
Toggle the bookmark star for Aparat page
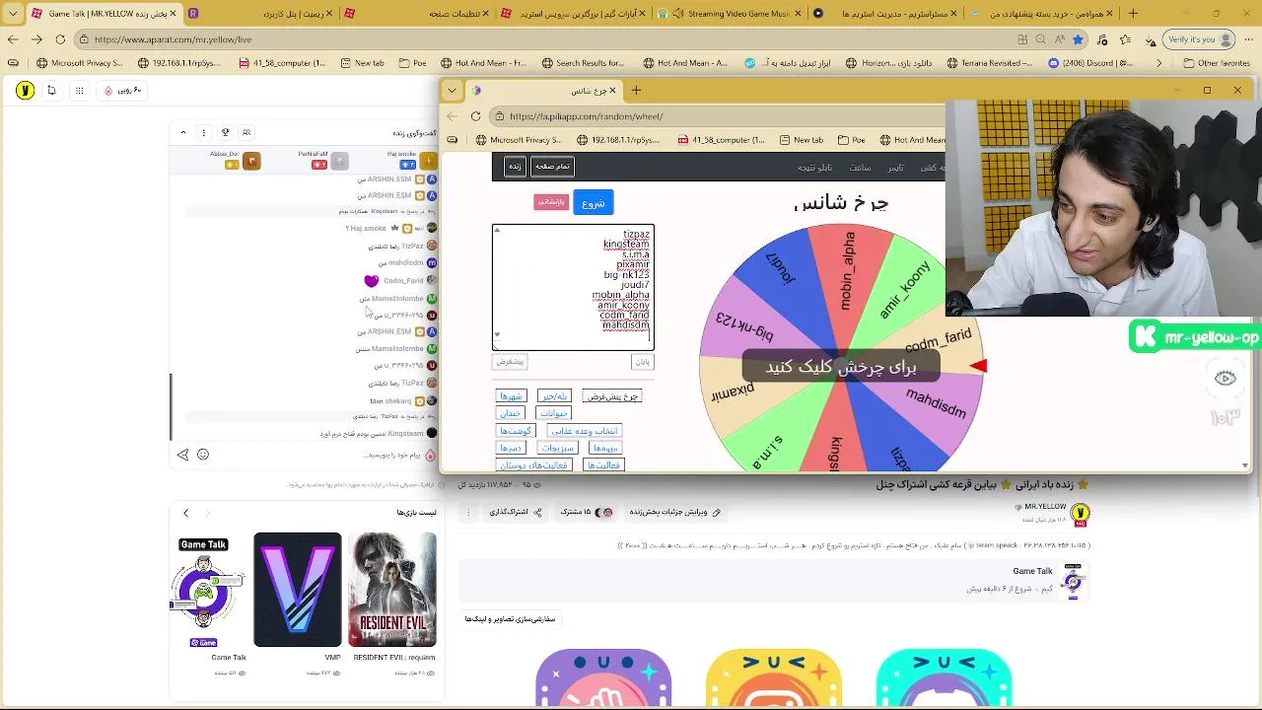pyautogui.click(x=1078, y=39)
